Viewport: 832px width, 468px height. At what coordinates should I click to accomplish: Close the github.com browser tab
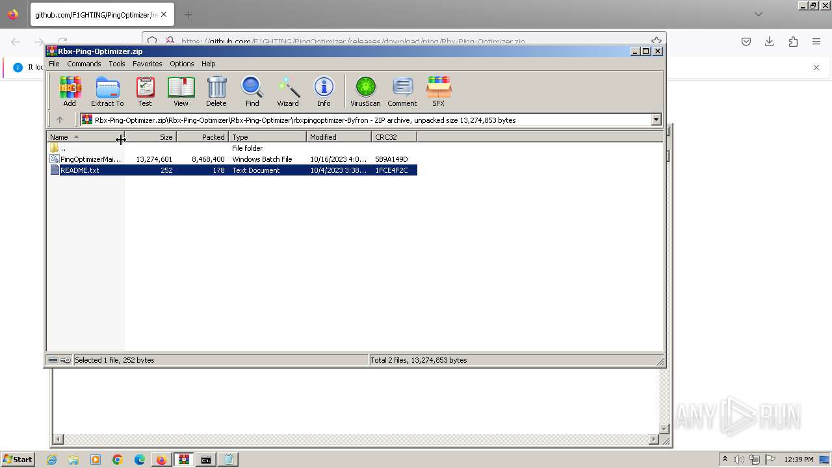(164, 14)
